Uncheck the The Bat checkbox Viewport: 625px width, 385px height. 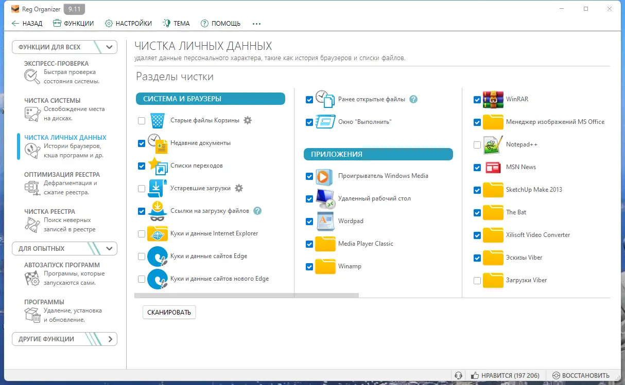[x=477, y=213]
